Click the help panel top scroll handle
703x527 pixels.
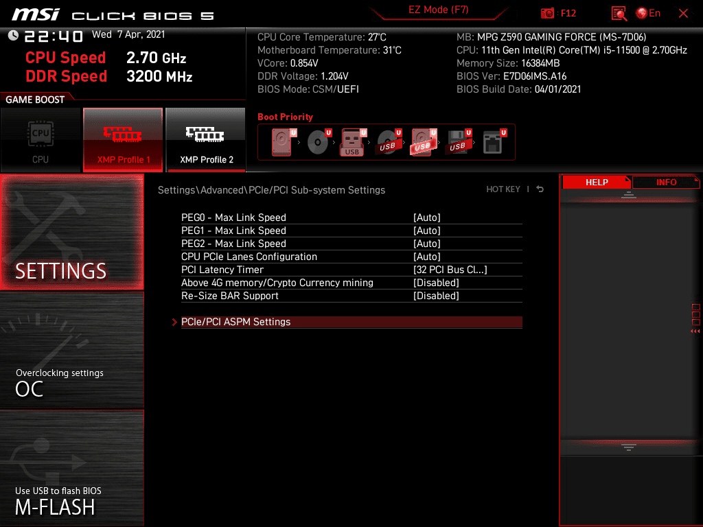tap(629, 194)
